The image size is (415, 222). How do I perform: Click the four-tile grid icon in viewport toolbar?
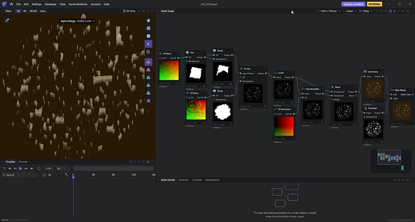click(x=149, y=36)
